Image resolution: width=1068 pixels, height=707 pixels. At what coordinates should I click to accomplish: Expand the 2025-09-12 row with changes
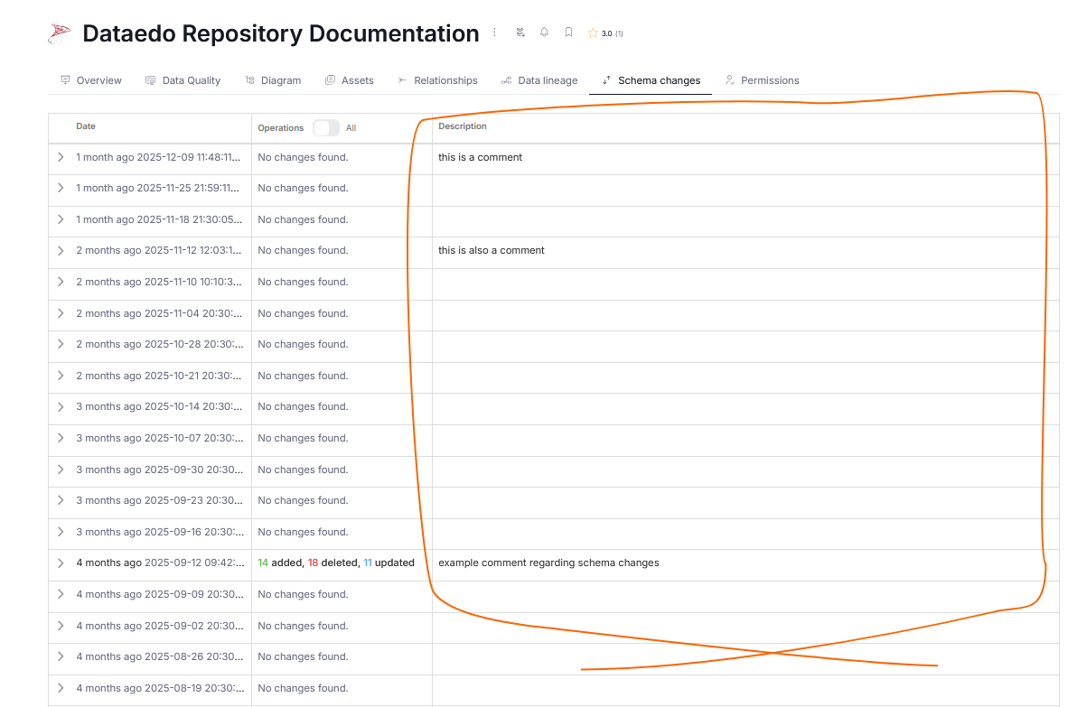(61, 563)
